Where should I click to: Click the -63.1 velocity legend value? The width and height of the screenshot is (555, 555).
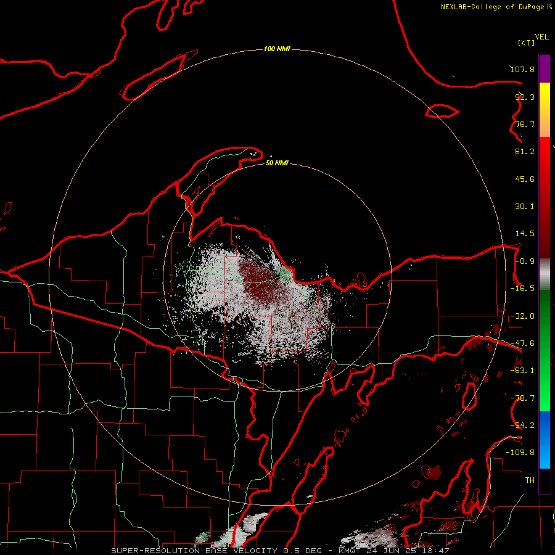[x=522, y=371]
